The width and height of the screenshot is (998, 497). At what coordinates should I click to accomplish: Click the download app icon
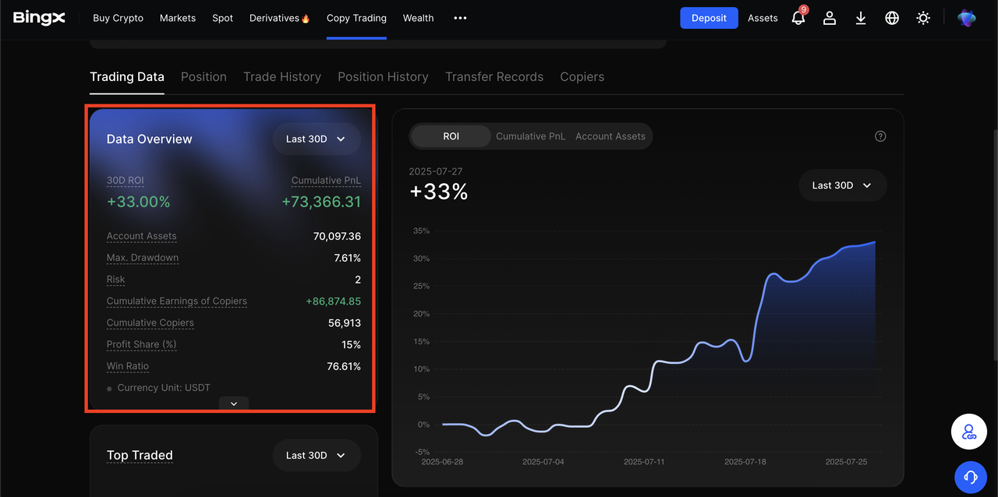click(x=861, y=18)
